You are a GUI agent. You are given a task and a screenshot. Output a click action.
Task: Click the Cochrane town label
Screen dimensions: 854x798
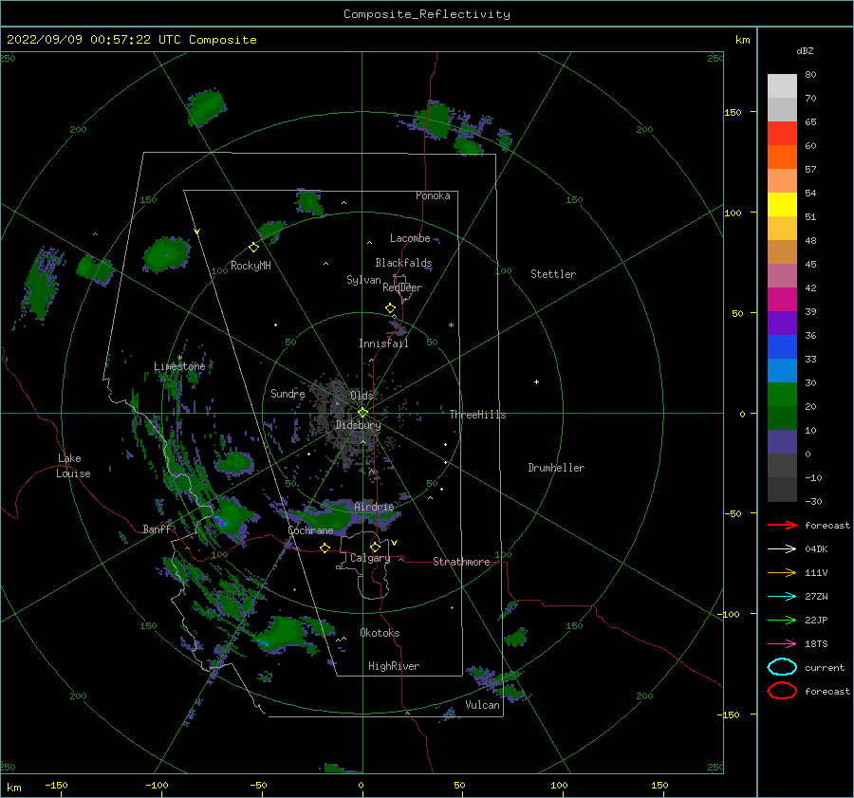pos(310,530)
